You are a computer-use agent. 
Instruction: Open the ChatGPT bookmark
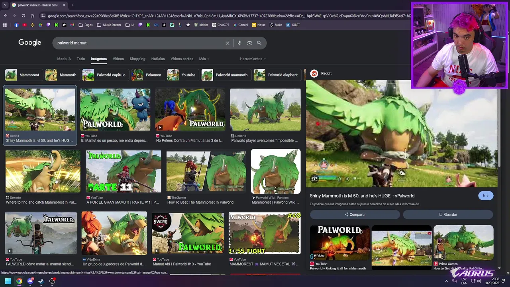[220, 25]
